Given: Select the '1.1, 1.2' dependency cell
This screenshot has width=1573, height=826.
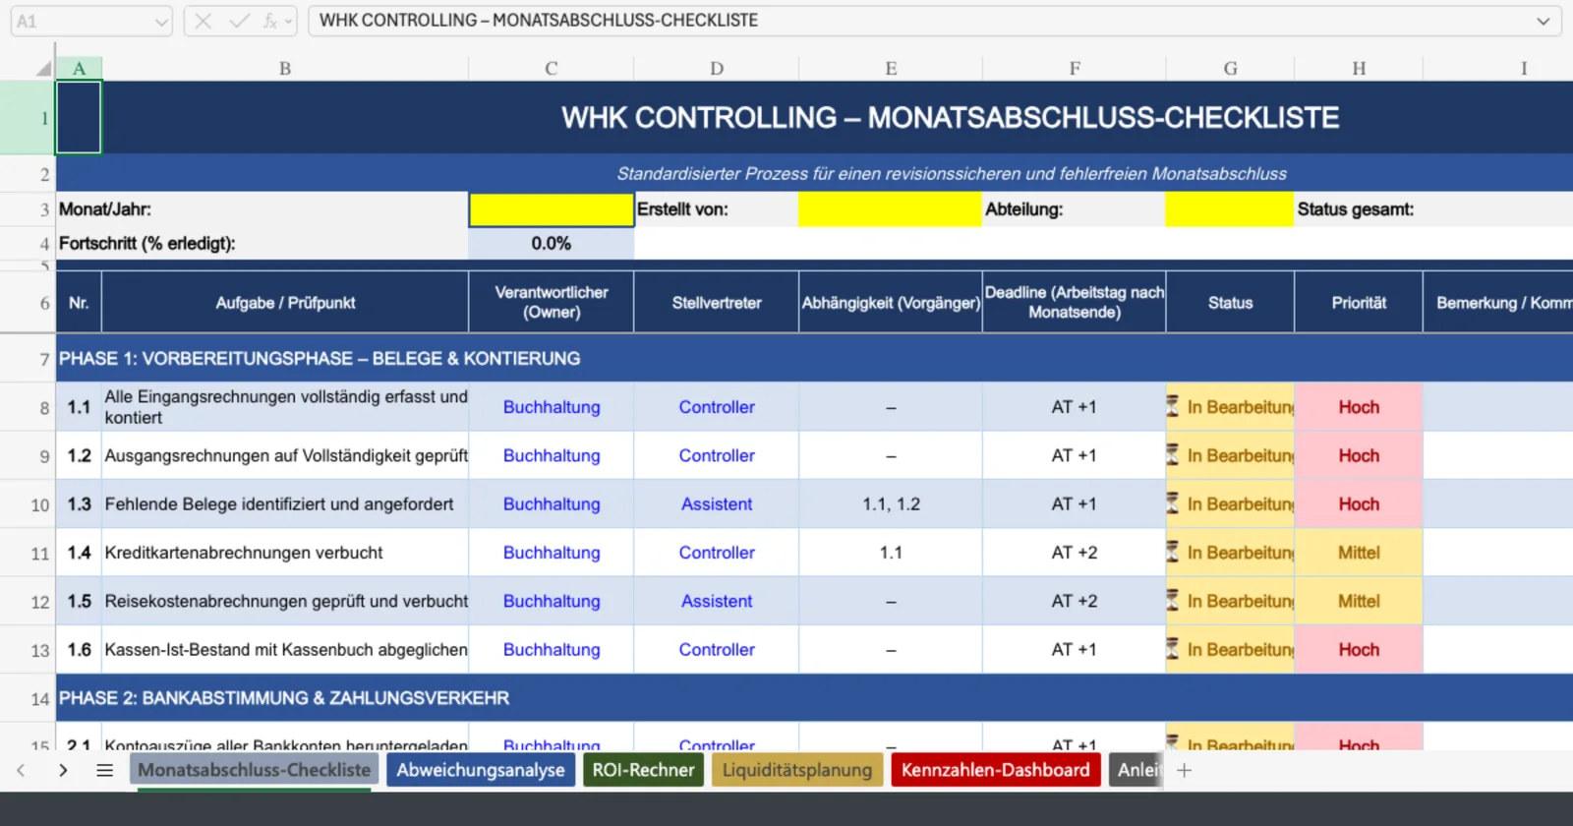Looking at the screenshot, I should [891, 504].
